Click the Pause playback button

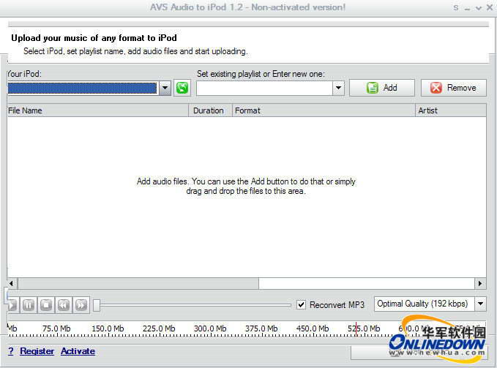click(29, 305)
